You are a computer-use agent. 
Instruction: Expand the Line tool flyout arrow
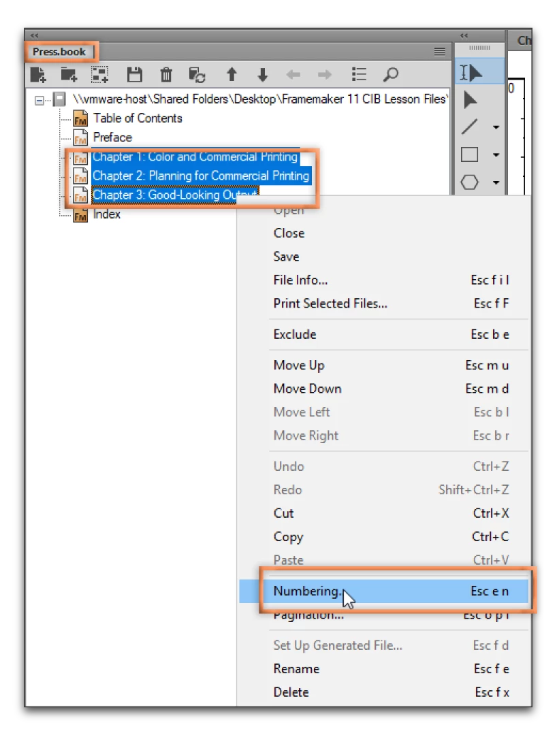click(496, 127)
